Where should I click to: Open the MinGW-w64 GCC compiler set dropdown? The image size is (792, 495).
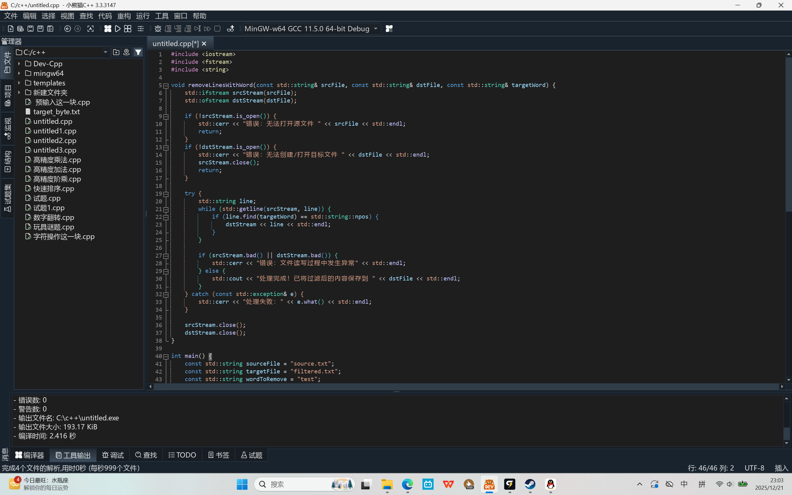coord(375,29)
